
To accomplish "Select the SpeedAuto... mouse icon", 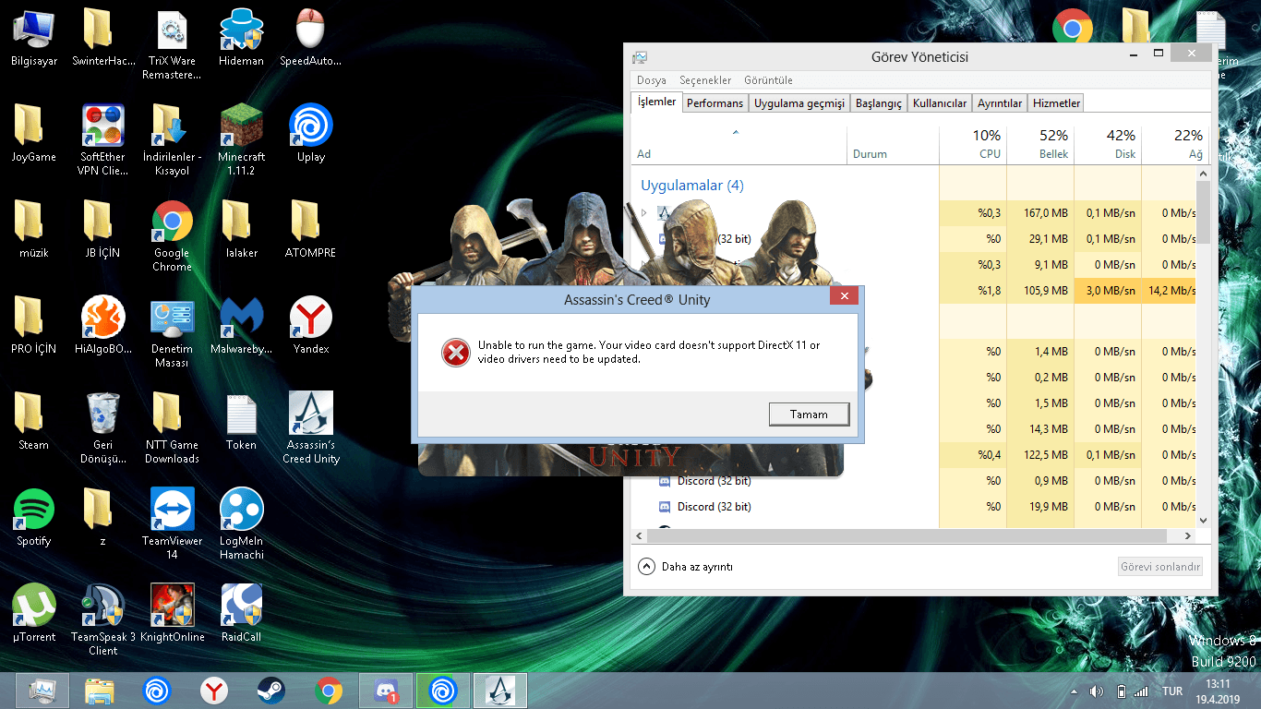I will coord(310,38).
